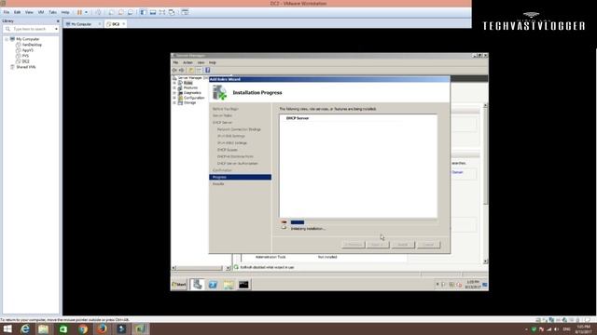Select the AppV5 virtual machine
Image resolution: width=597 pixels, height=335 pixels.
[x=27, y=50]
